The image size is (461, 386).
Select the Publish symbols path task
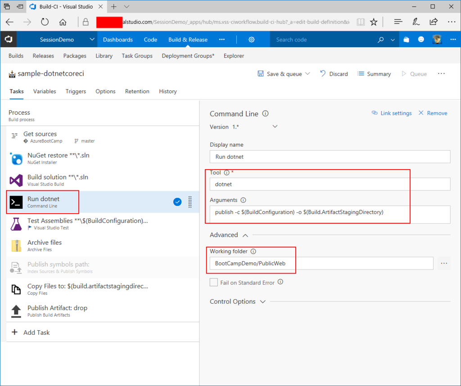point(103,267)
